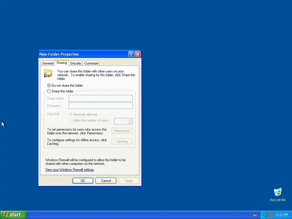Viewport: 292px width, 219px height.
Task: Open the Recycle Bin desktop icon
Action: 278,194
